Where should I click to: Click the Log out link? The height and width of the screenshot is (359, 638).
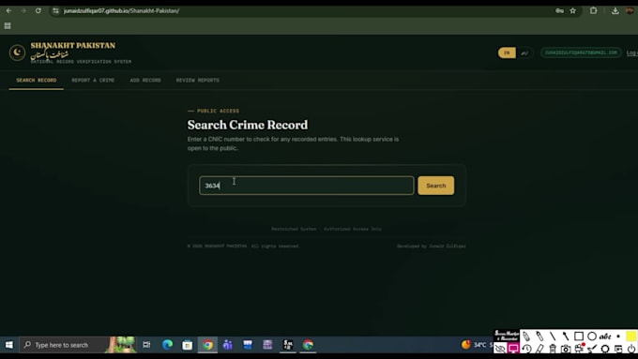(631, 52)
